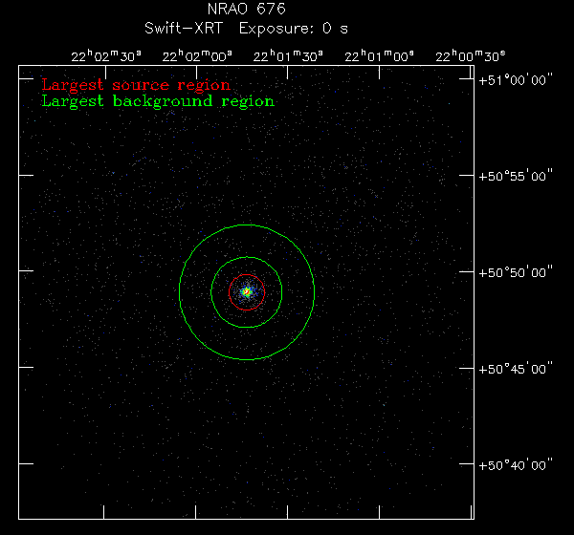Click the +50°40'00" declination label
The height and width of the screenshot is (535, 574).
point(516,465)
